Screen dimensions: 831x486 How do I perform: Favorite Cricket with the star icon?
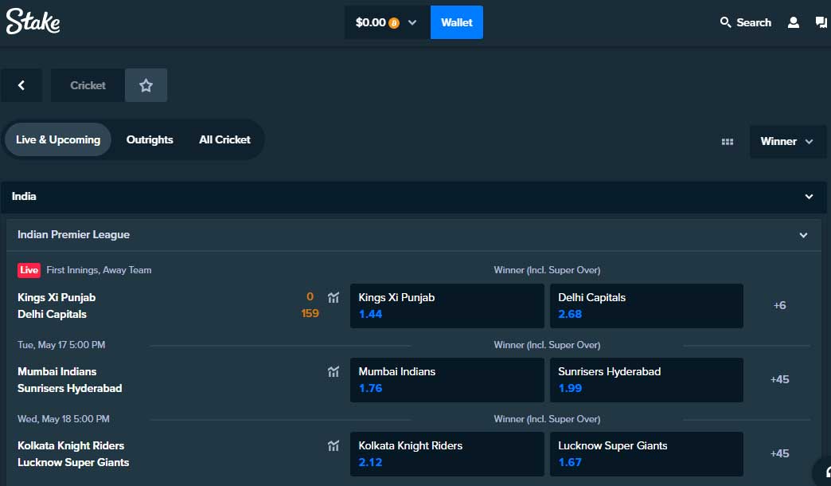coord(146,85)
